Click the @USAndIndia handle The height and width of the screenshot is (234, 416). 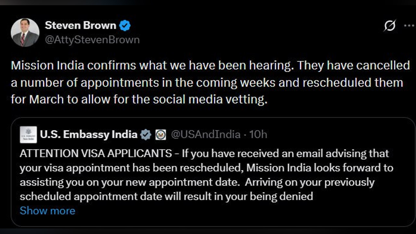206,135
